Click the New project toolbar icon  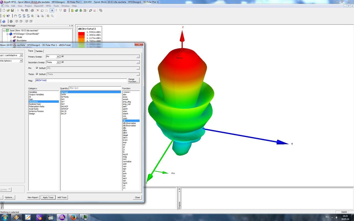(4, 10)
